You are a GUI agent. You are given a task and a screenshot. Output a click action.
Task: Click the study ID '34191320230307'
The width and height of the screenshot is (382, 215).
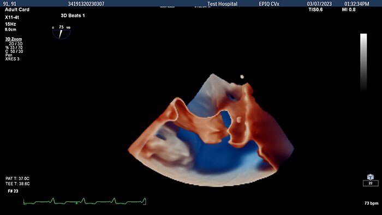pos(86,4)
